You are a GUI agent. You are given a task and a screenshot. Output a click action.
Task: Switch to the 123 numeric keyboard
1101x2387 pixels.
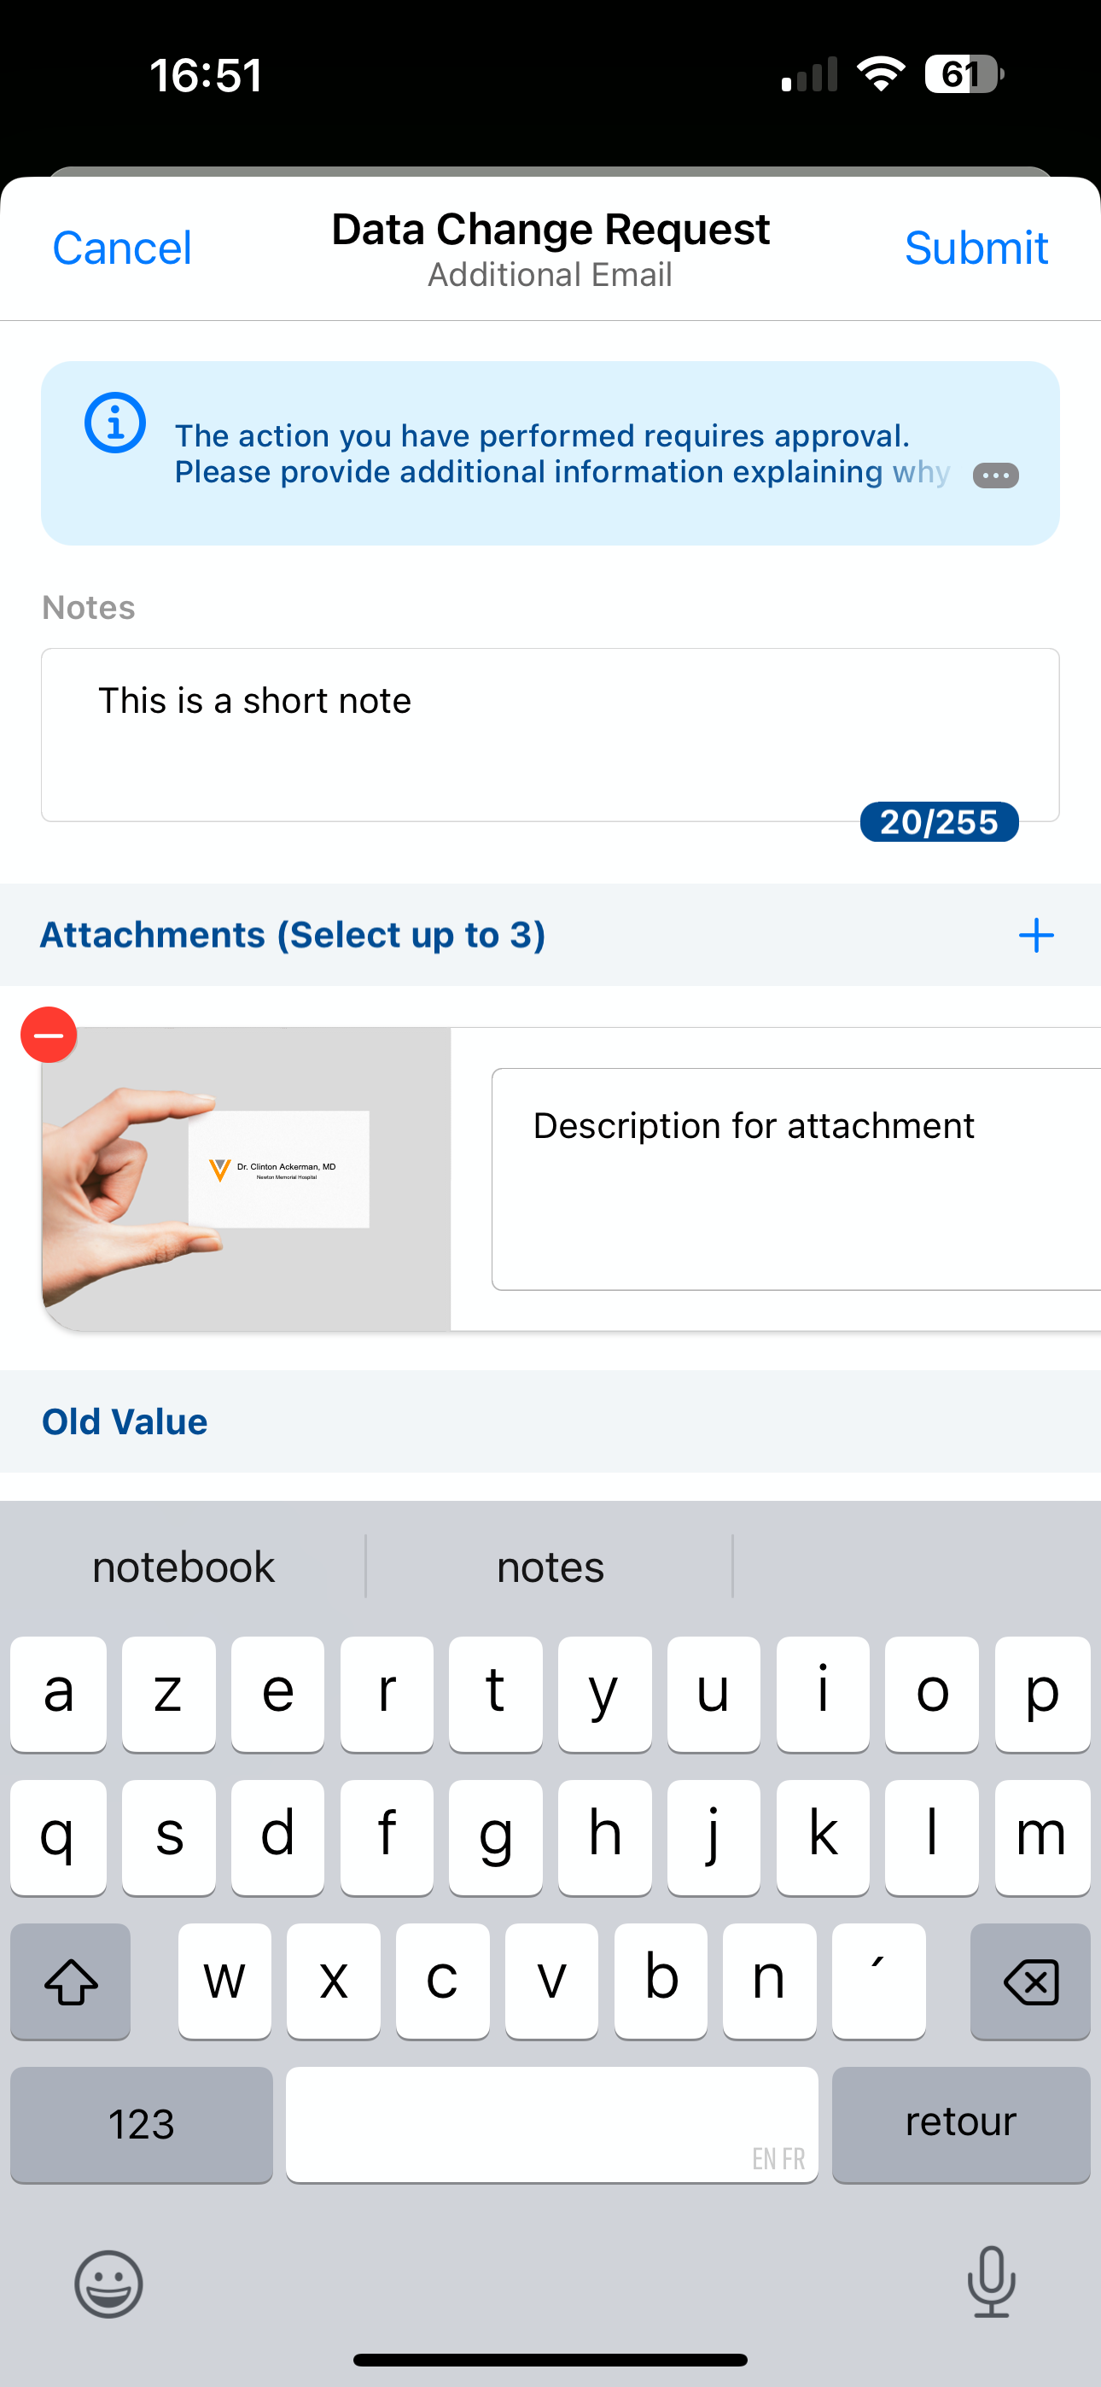point(142,2124)
